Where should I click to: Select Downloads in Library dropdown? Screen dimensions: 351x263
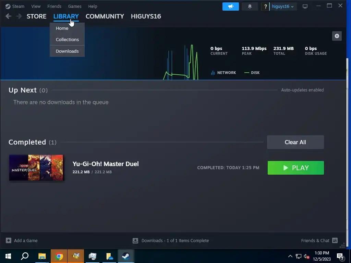67,51
